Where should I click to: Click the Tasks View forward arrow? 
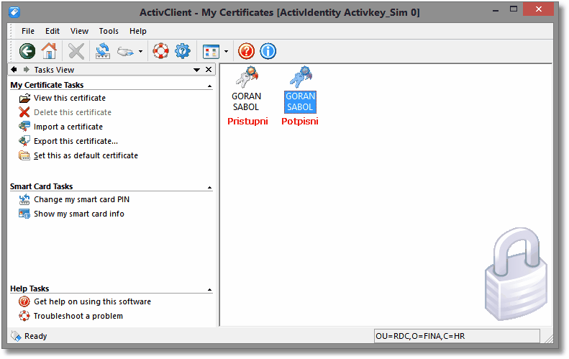(26, 69)
